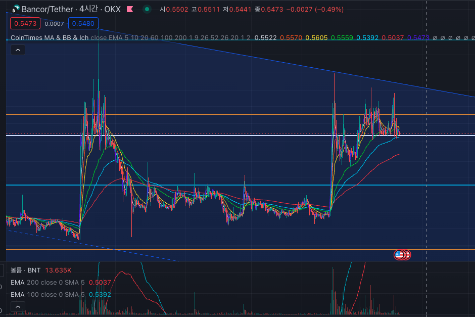475x317 pixels.
Task: Click the white indicator value 0.5522
Action: pyautogui.click(x=265, y=37)
